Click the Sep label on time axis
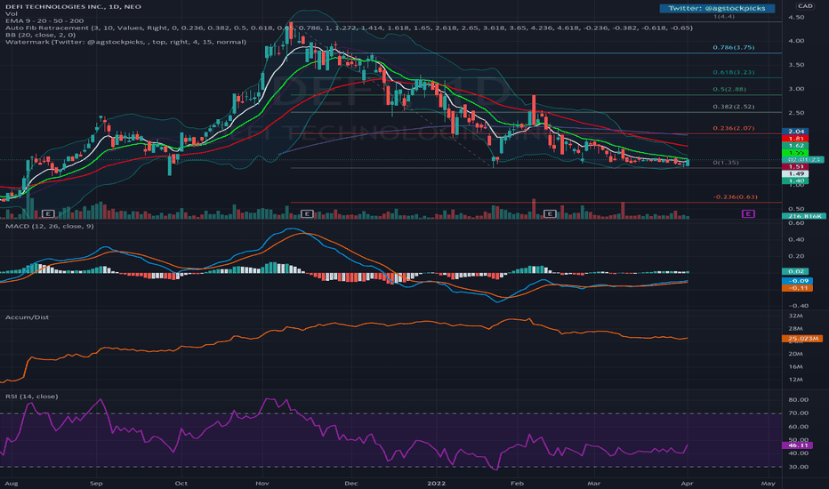829x489 pixels. click(x=96, y=483)
